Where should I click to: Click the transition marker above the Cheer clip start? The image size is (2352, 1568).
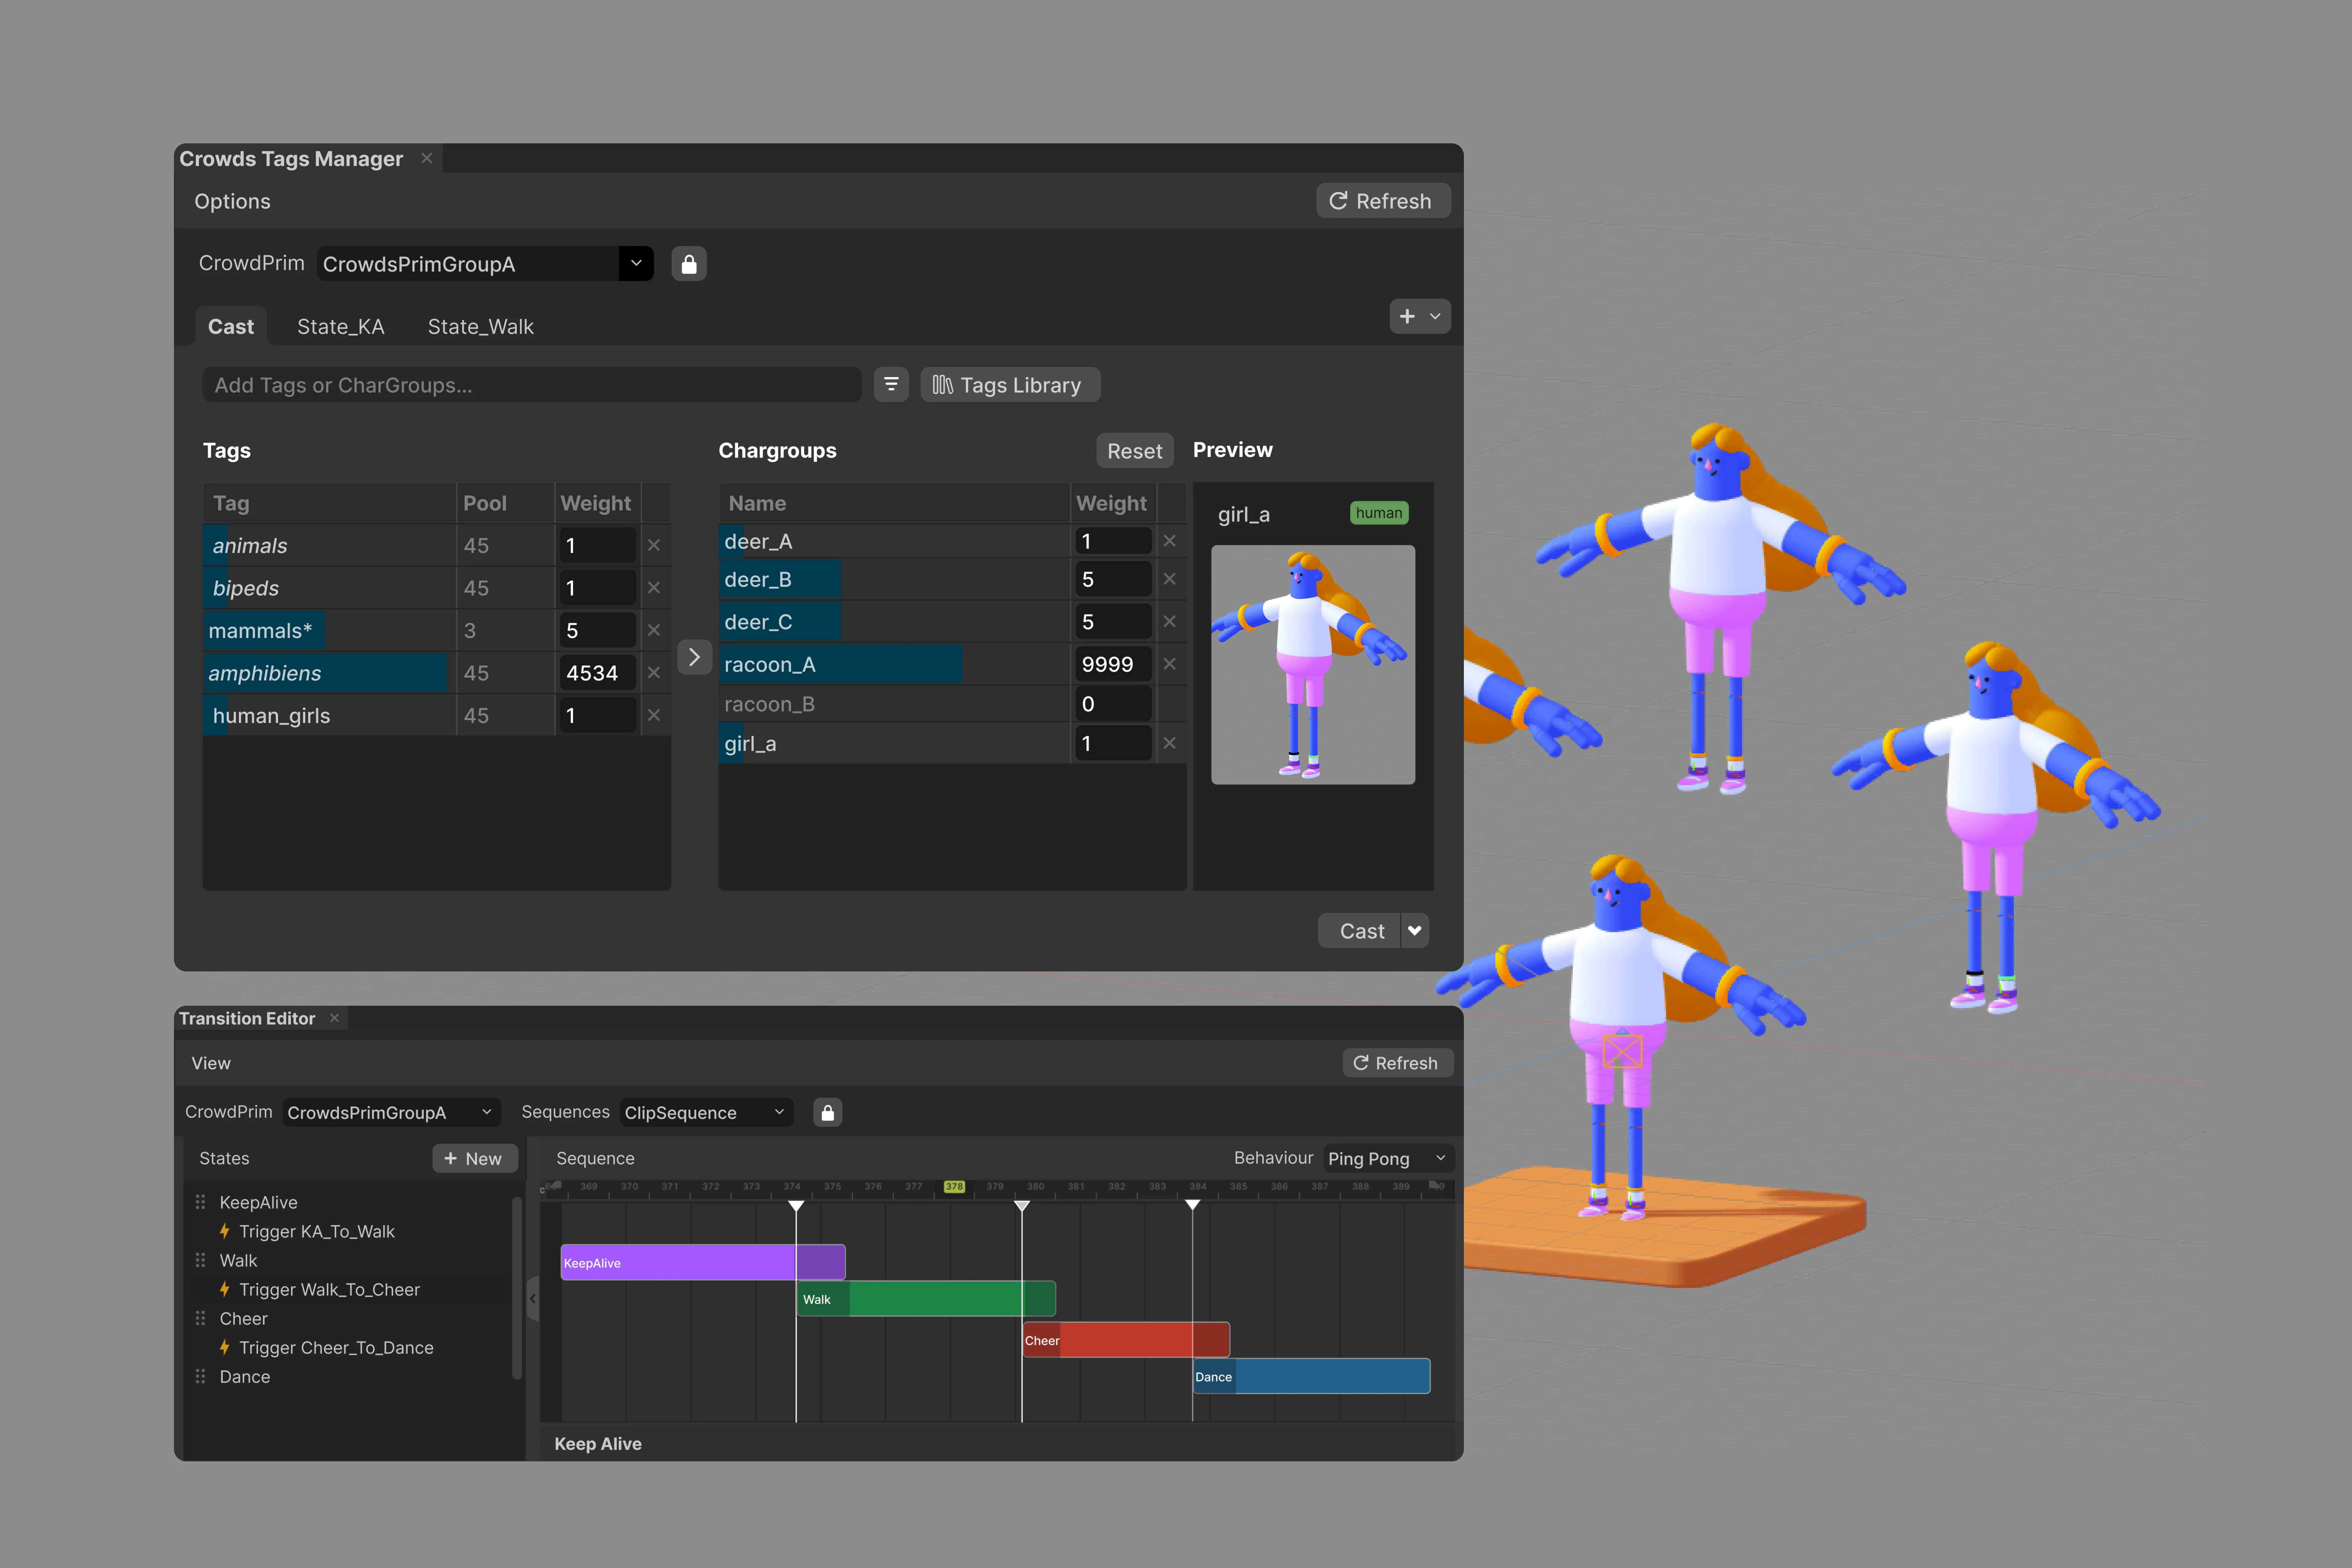[1022, 1206]
